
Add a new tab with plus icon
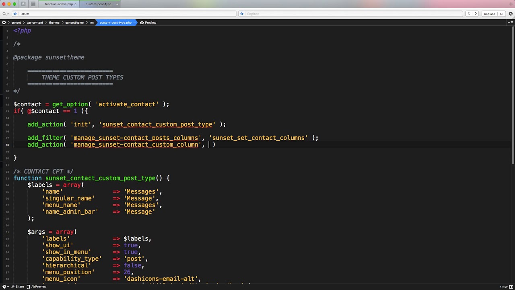click(511, 4)
